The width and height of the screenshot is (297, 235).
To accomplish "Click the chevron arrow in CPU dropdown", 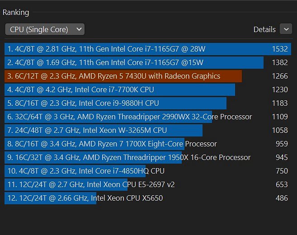I will point(79,29).
